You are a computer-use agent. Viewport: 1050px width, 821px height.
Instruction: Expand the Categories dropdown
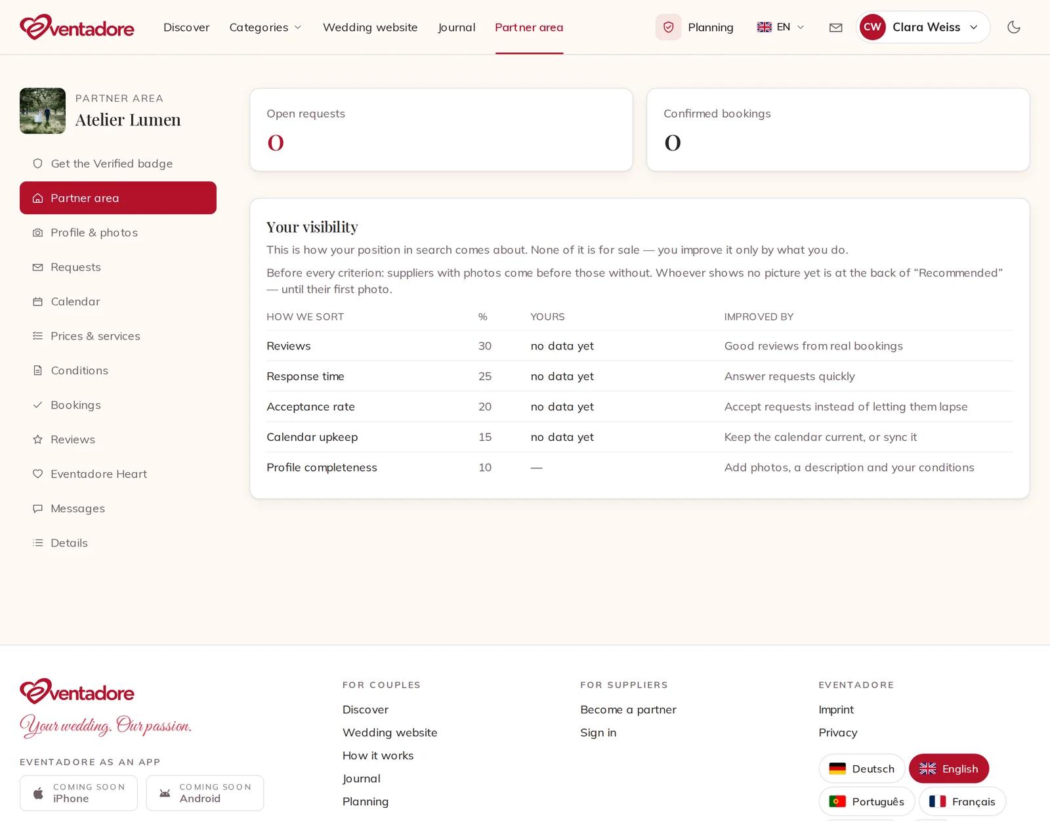[x=265, y=28]
